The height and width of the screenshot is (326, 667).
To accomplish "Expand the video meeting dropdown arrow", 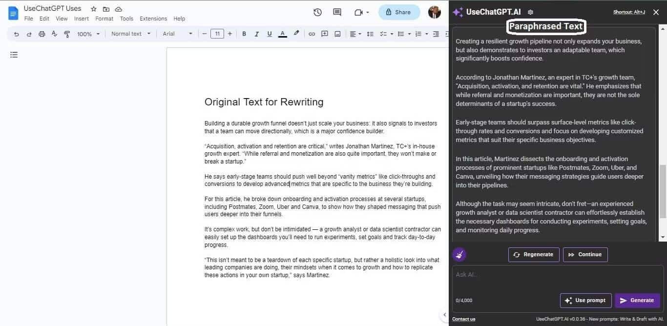I will click(x=368, y=13).
